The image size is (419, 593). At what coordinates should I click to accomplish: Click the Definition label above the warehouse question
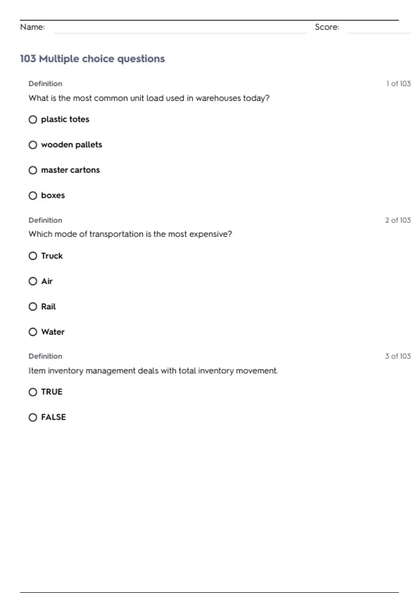pyautogui.click(x=45, y=84)
